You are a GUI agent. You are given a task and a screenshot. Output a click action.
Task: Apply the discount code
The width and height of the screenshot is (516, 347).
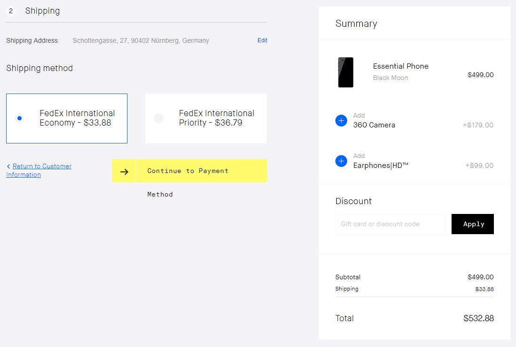point(472,224)
